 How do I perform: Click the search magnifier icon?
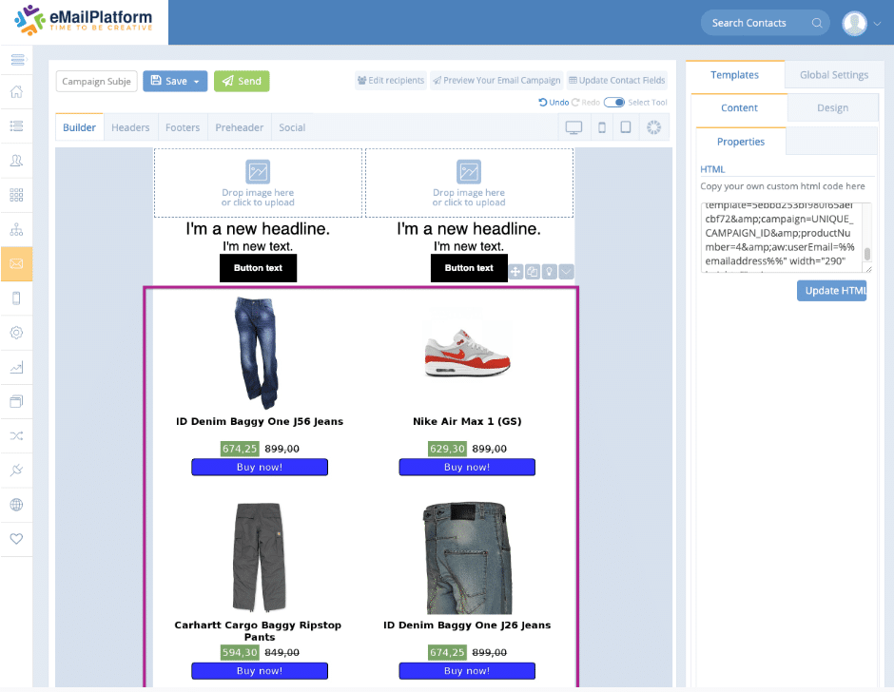[816, 23]
